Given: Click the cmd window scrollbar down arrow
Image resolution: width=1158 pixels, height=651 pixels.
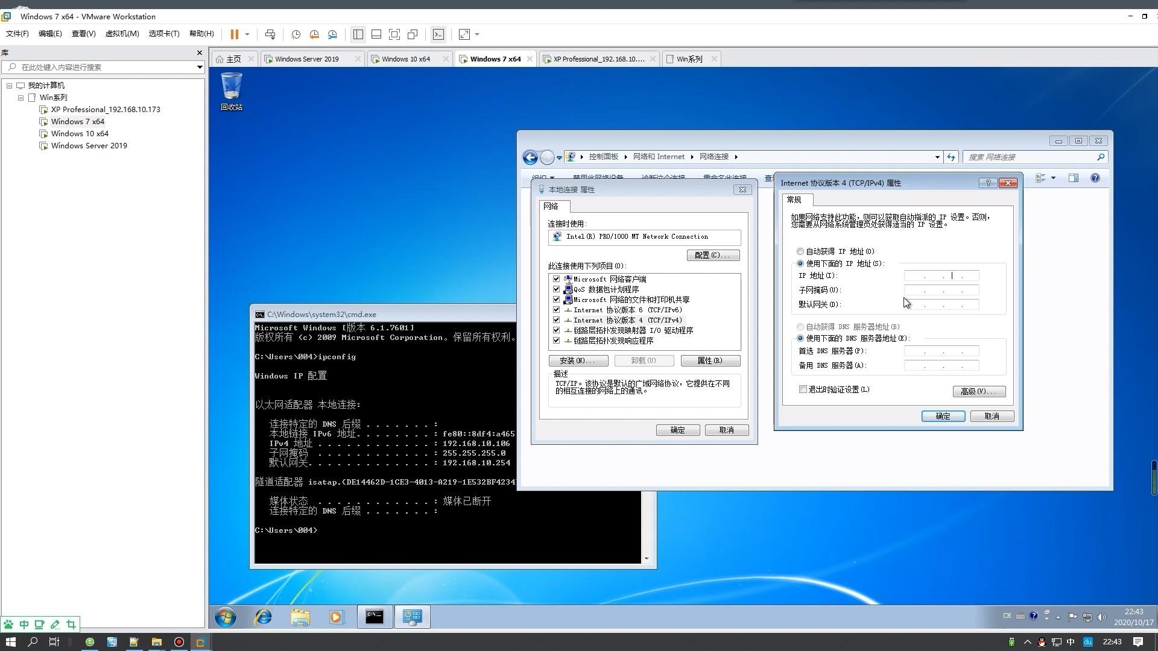Looking at the screenshot, I should tap(646, 558).
